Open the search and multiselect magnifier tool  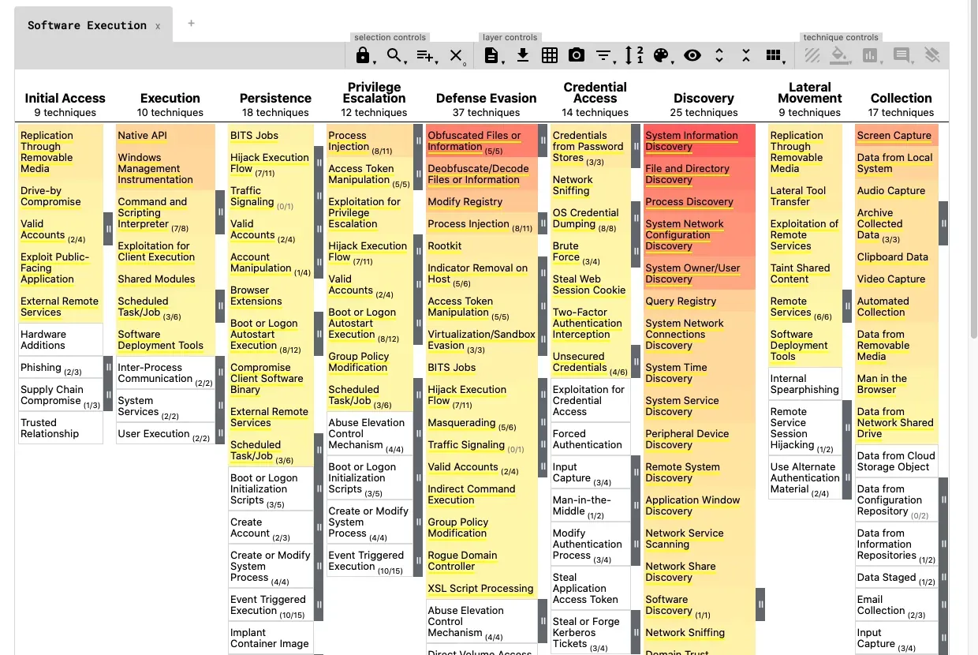tap(394, 55)
